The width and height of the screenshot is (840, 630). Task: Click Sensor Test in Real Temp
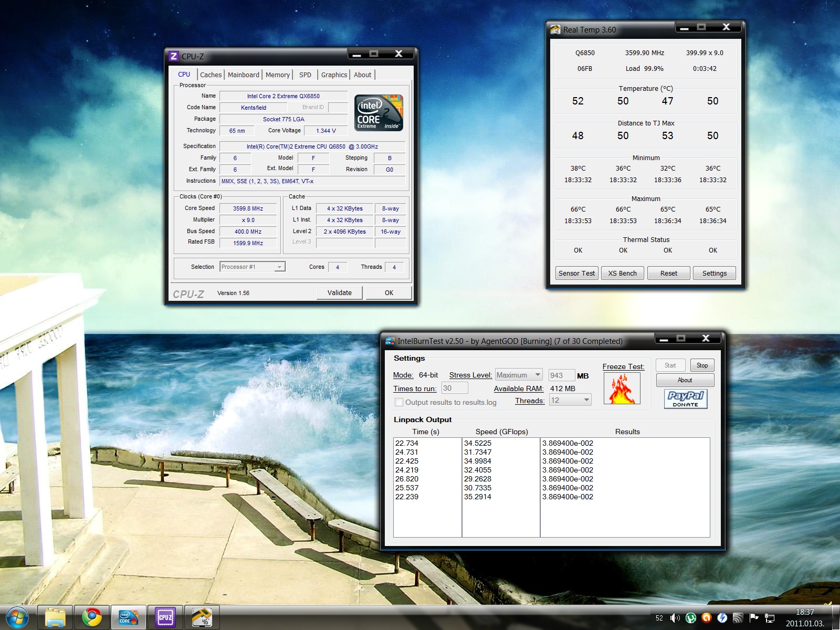(x=577, y=273)
